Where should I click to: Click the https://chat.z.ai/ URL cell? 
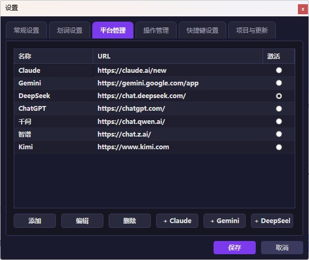pyautogui.click(x=178, y=134)
